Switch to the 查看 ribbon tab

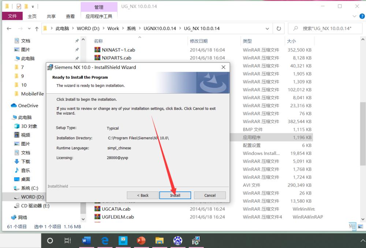coord(70,16)
